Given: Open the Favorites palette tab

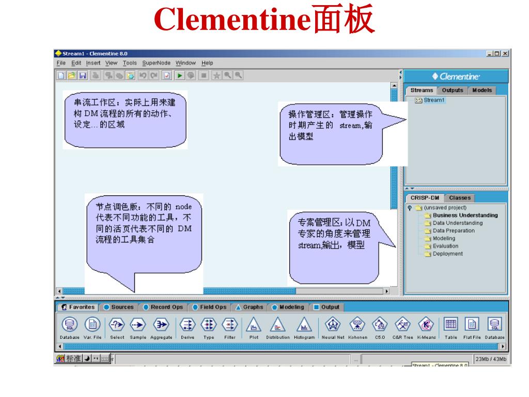Looking at the screenshot, I should 78,307.
